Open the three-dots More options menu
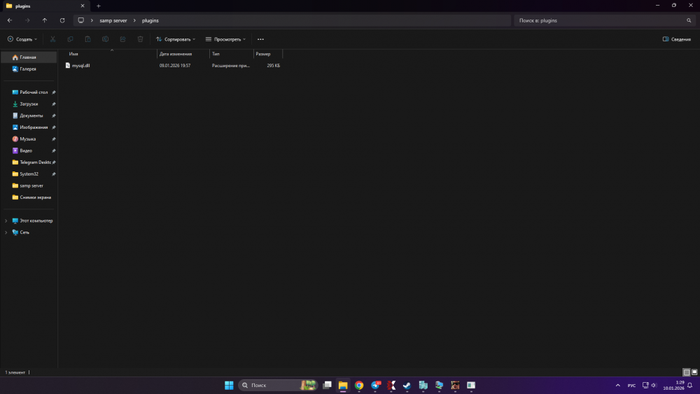Viewport: 700px width, 394px height. [x=260, y=39]
